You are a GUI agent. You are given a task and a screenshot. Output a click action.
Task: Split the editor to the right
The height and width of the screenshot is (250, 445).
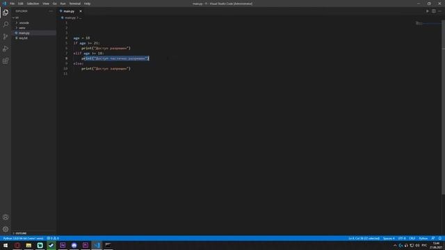pos(434,11)
